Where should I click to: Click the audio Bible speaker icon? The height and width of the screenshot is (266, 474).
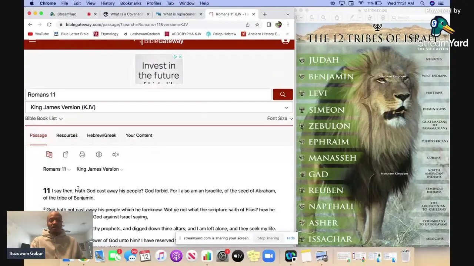[116, 154]
